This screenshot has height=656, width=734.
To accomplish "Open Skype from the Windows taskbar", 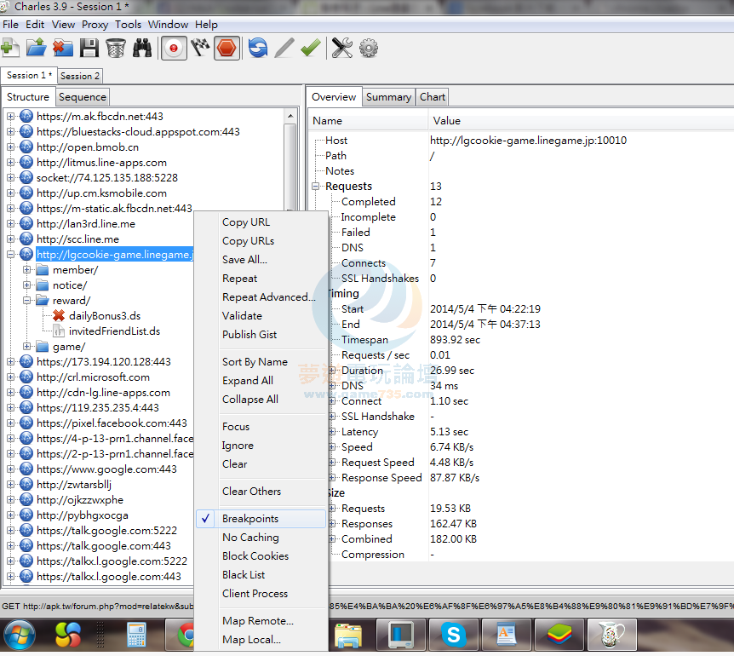I will point(453,635).
